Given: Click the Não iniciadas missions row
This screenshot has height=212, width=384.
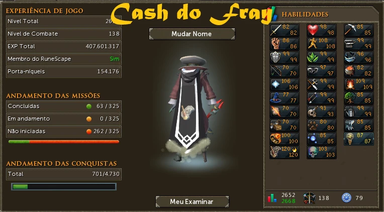Looking at the screenshot, I should [64, 131].
